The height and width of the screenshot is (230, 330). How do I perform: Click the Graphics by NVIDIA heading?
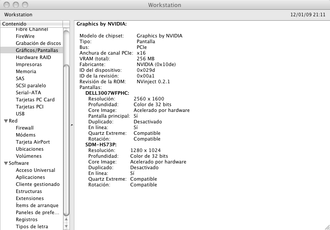[102, 24]
